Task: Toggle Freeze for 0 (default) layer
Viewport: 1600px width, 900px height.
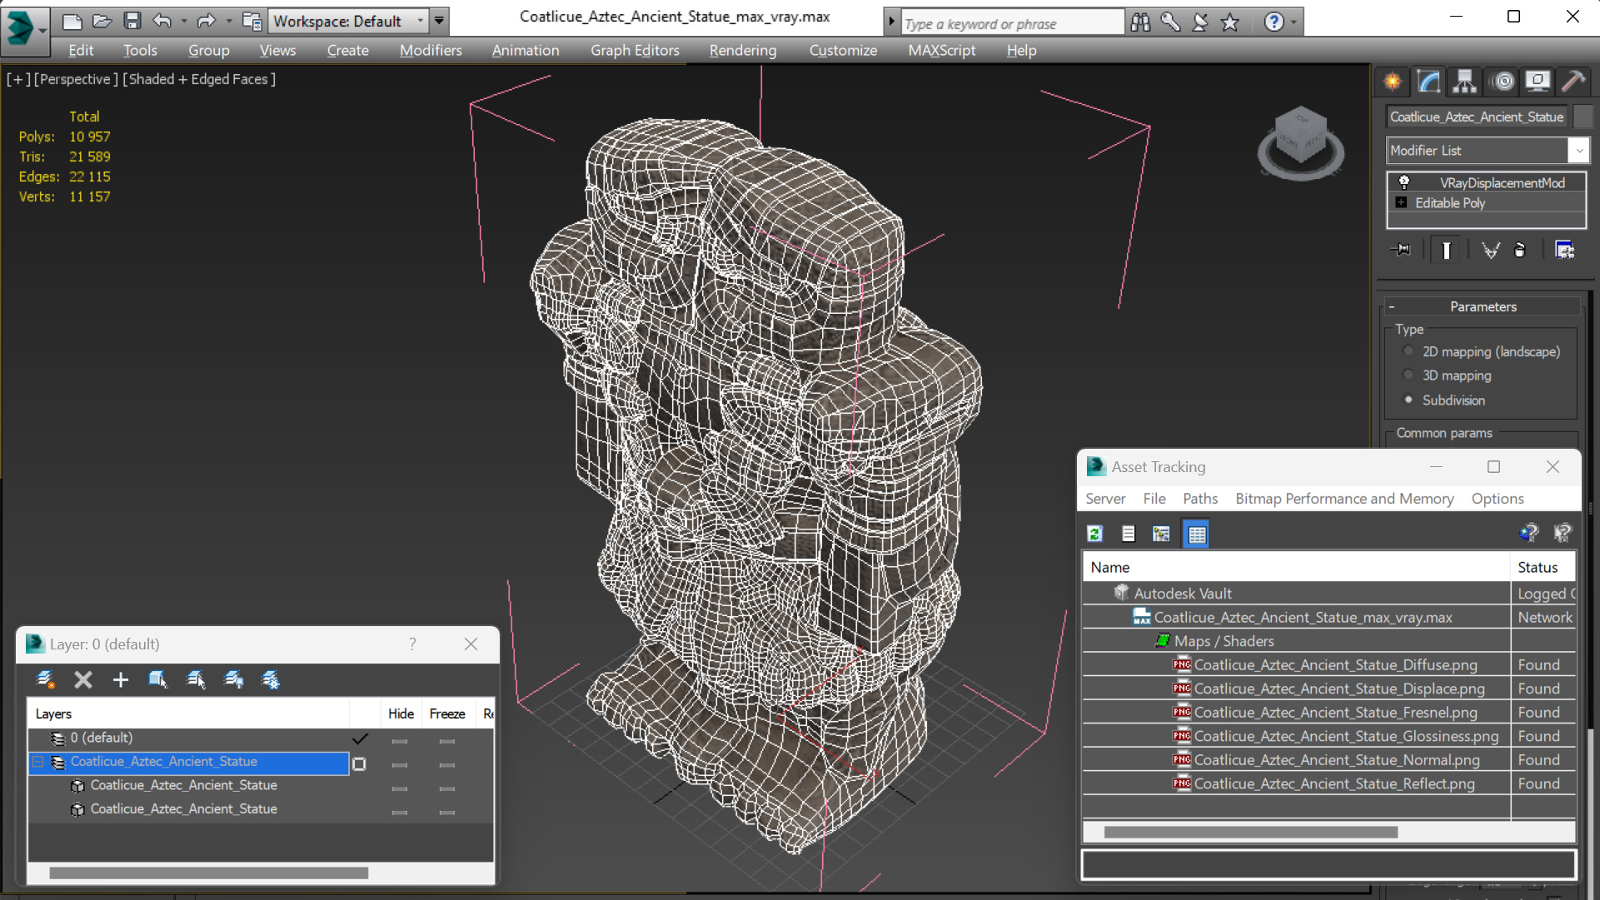Action: coord(447,740)
